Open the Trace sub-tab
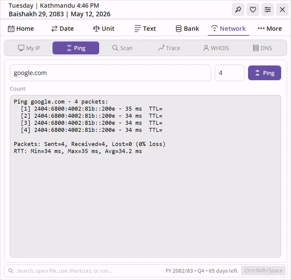 pos(169,48)
